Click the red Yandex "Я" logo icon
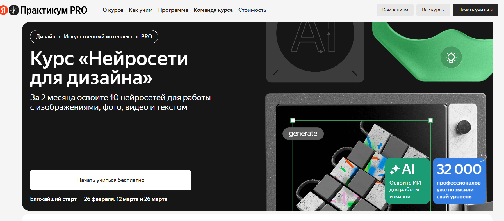504x221 pixels. point(3,10)
